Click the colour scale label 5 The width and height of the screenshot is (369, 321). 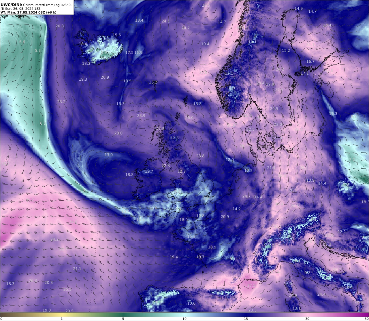[123, 319]
